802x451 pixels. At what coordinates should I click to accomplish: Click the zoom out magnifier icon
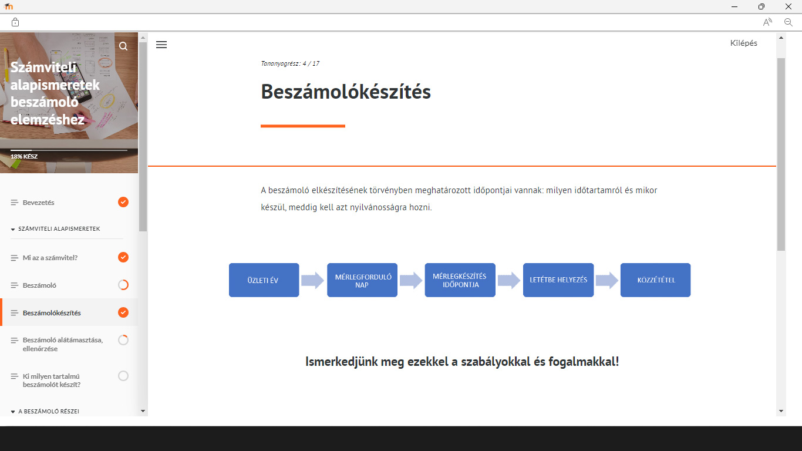(x=788, y=22)
